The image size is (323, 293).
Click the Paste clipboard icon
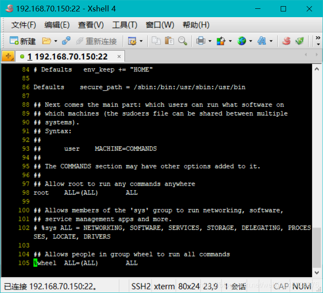tap(169, 41)
